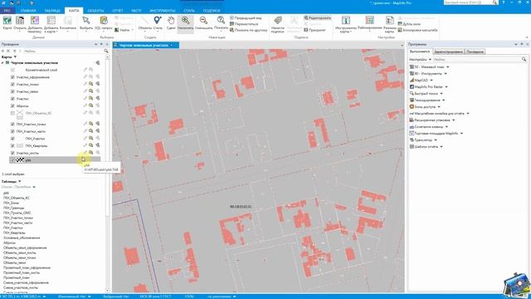531x299 pixels.
Task: Switch to the СТИЛЬ ribbon tab
Action: coord(189,11)
